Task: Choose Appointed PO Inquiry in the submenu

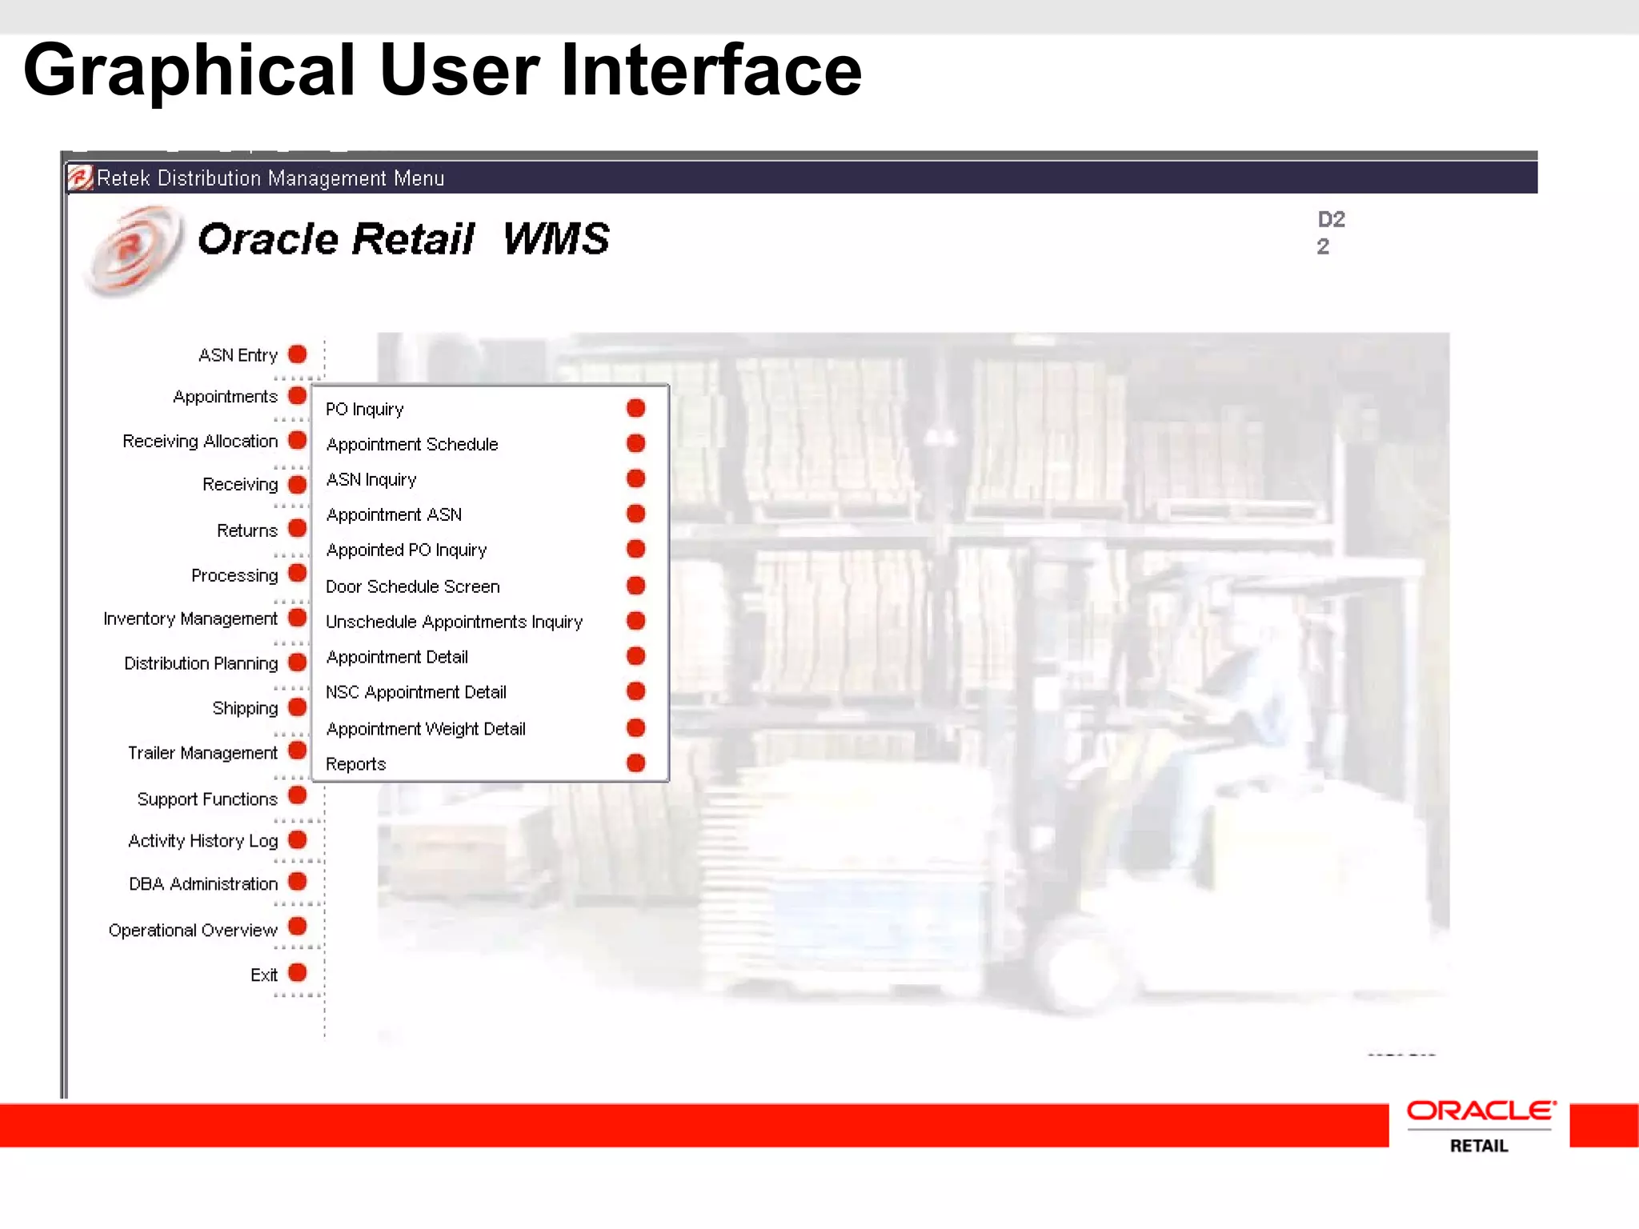Action: [407, 550]
